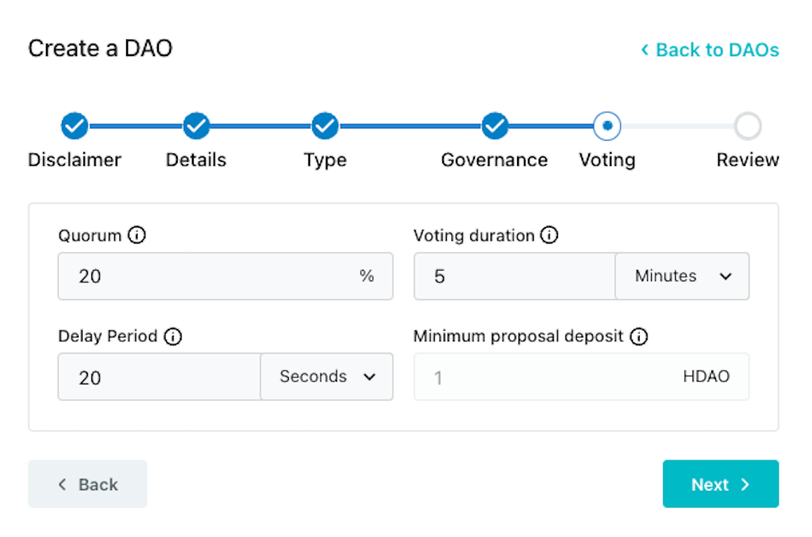Click the Governance step checkmark circle
812x537 pixels.
(x=494, y=126)
